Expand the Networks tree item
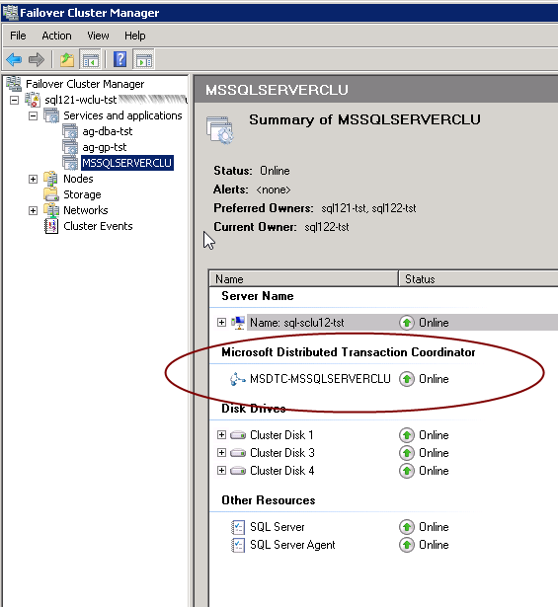The height and width of the screenshot is (607, 558). coord(33,210)
